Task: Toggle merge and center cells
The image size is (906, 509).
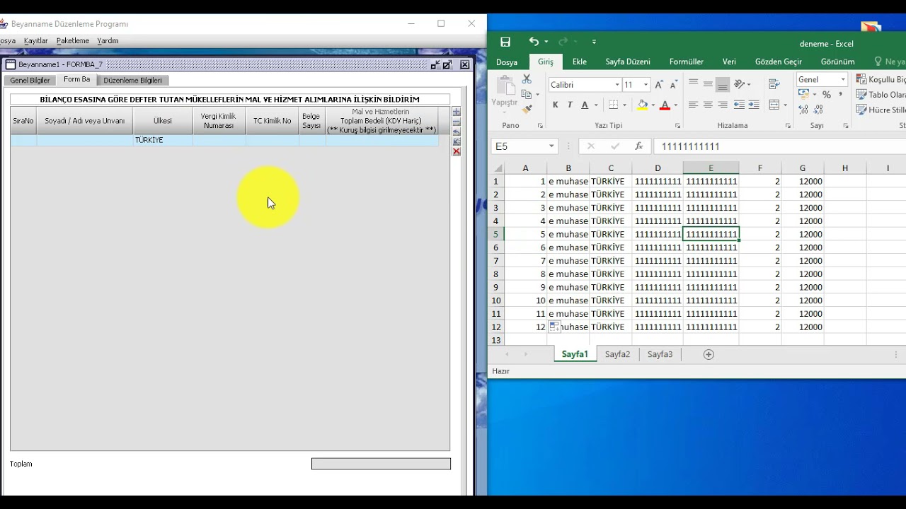Action: (x=774, y=105)
